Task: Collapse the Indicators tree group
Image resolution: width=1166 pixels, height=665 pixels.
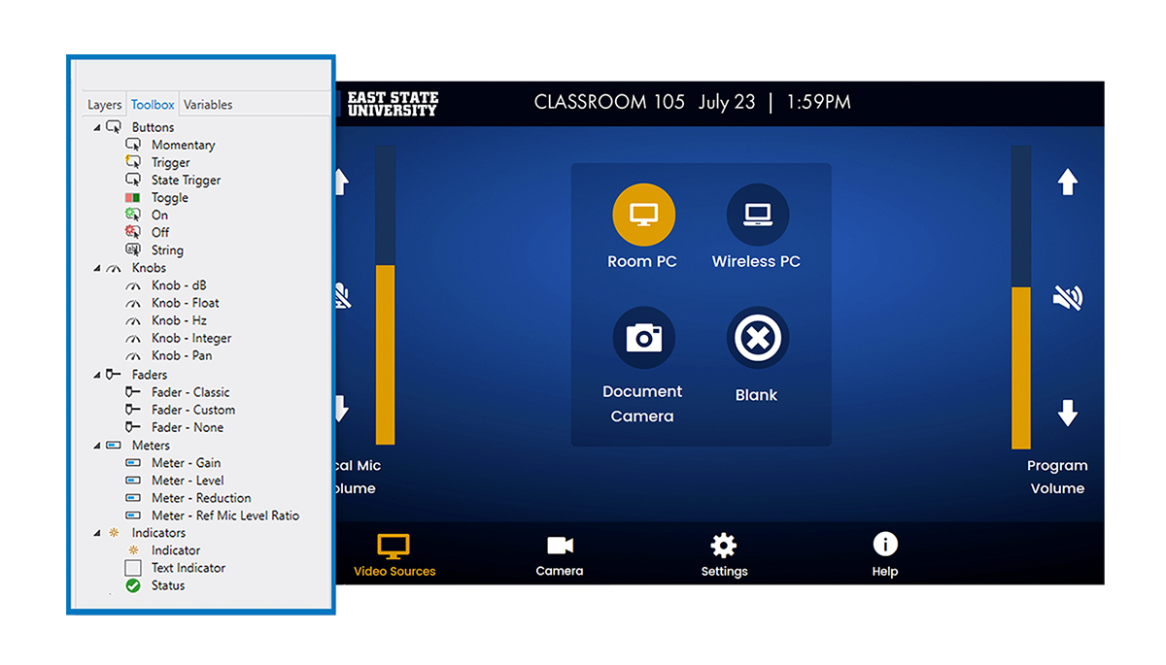Action: click(97, 533)
